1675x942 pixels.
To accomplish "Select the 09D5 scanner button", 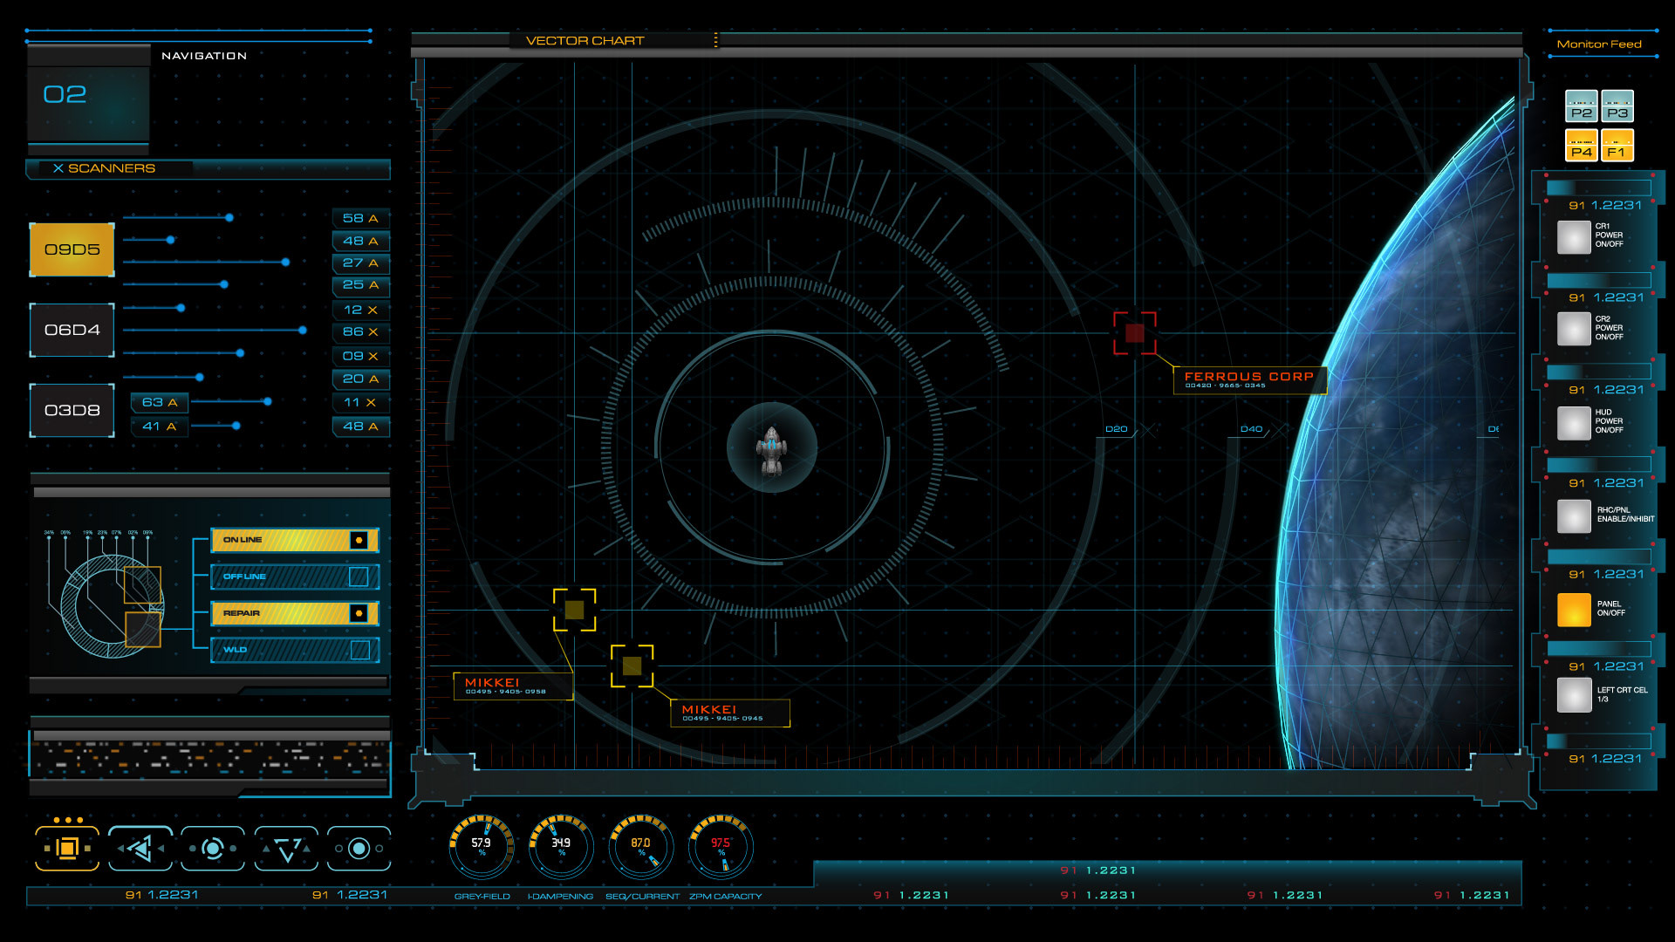I will pyautogui.click(x=72, y=249).
